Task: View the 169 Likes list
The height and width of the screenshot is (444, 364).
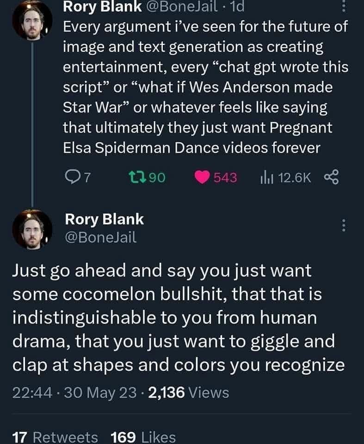Action: (143, 437)
